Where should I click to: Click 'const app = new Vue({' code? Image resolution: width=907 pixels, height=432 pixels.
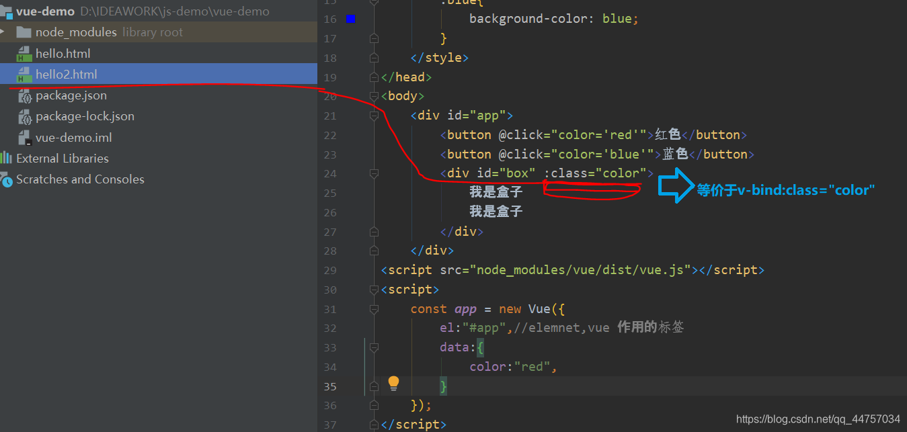coord(487,309)
